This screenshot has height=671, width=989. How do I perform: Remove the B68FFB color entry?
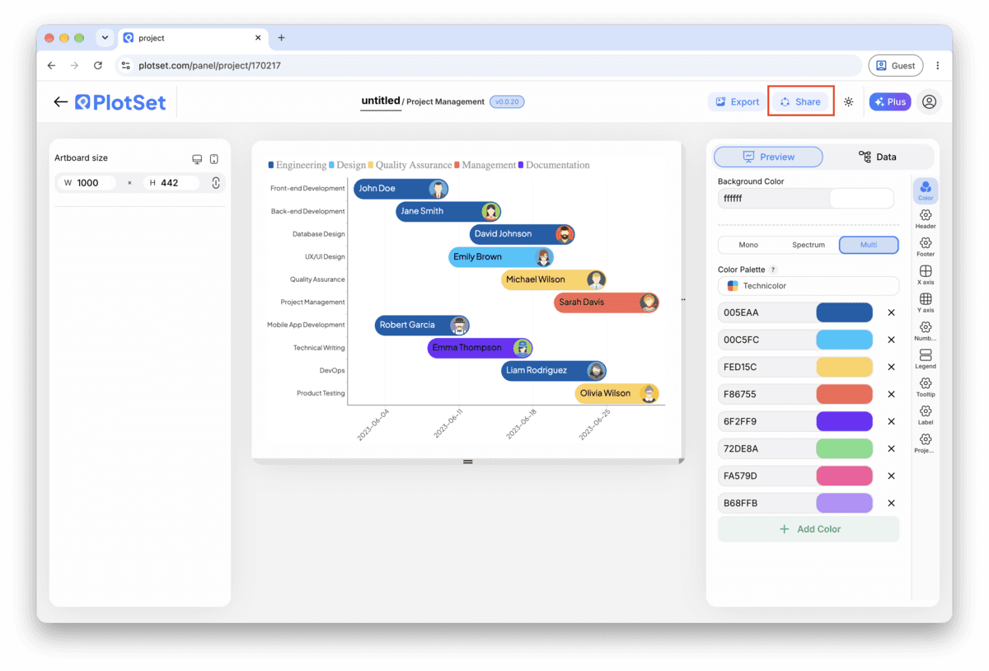click(x=891, y=503)
